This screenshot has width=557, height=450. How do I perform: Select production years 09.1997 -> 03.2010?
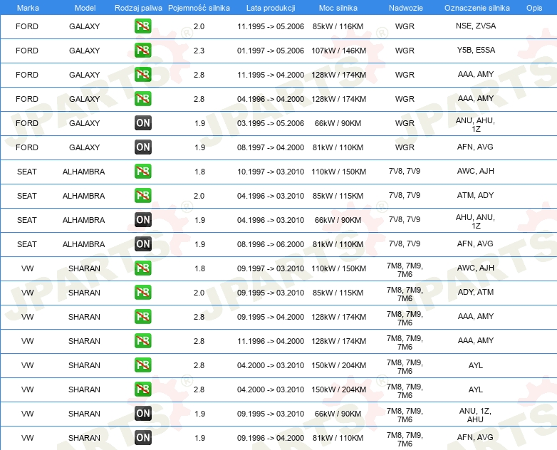(271, 268)
